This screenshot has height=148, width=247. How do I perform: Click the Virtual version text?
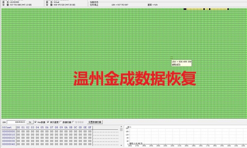(56, 2)
